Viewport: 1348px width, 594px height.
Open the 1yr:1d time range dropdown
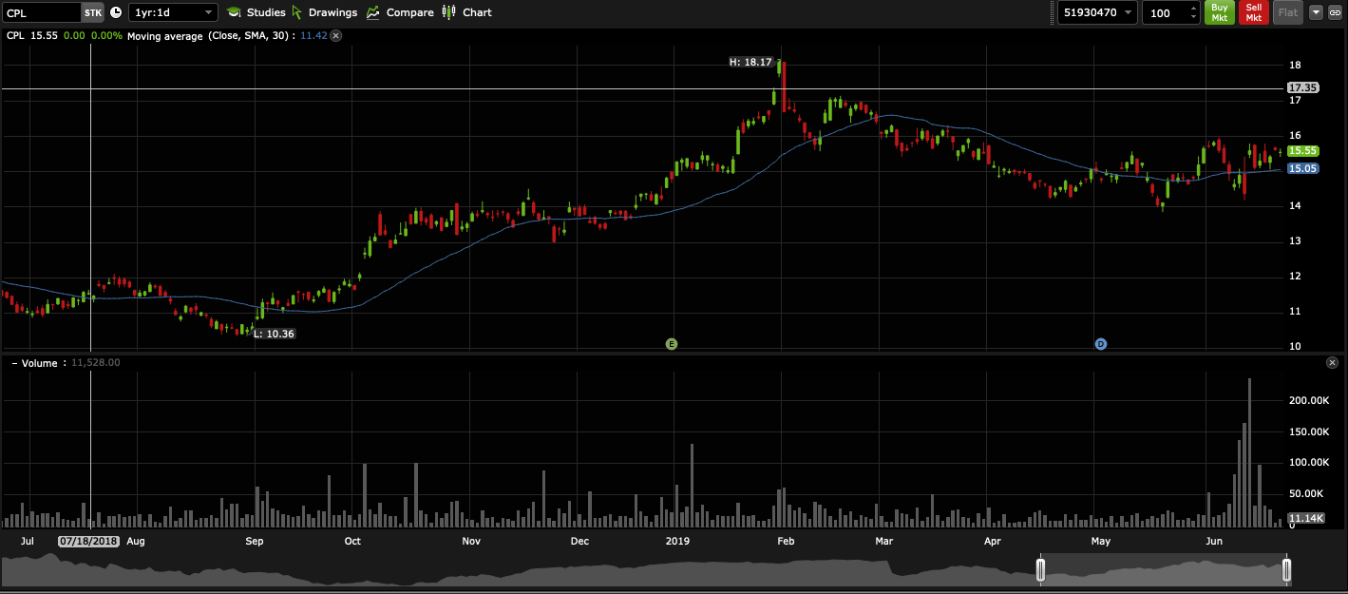point(173,12)
